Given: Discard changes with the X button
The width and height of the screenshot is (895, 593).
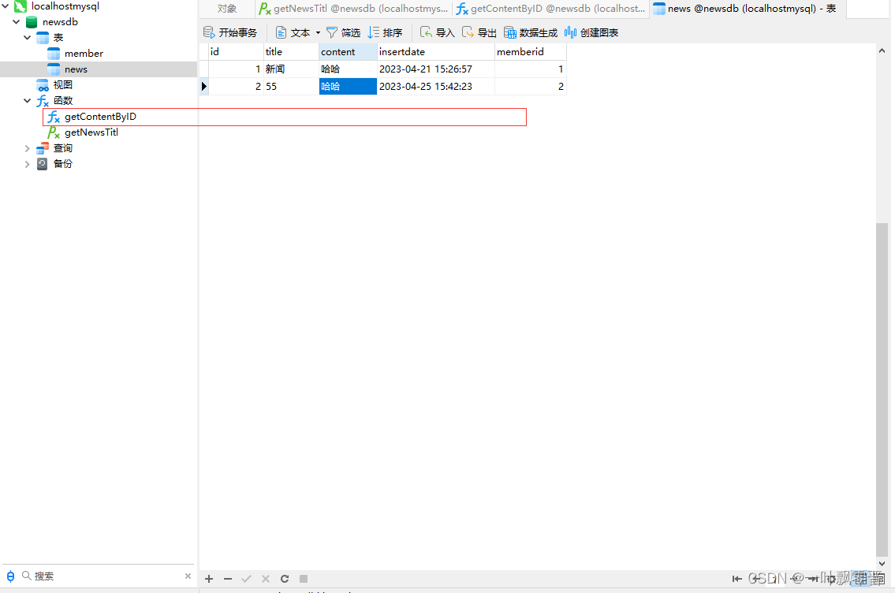Looking at the screenshot, I should [x=266, y=579].
